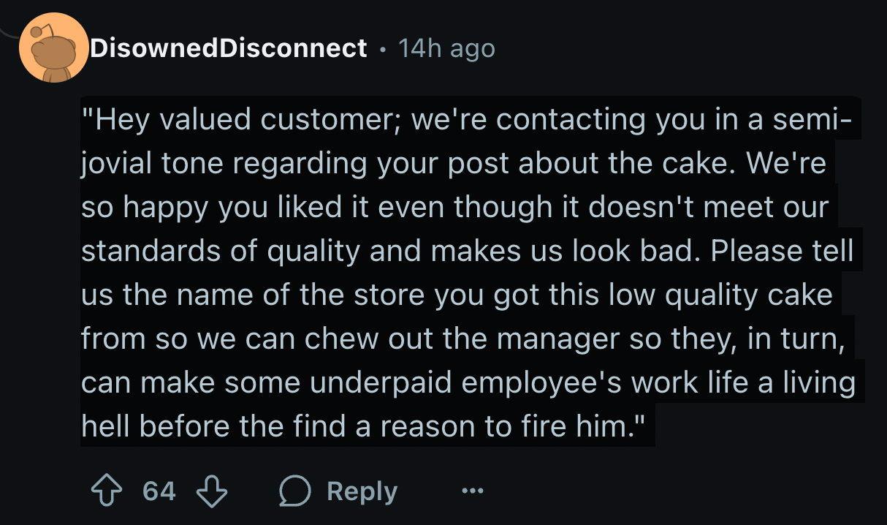Open the DisownedDisconnect username profile link
Image resolution: width=887 pixels, height=525 pixels.
227,49
